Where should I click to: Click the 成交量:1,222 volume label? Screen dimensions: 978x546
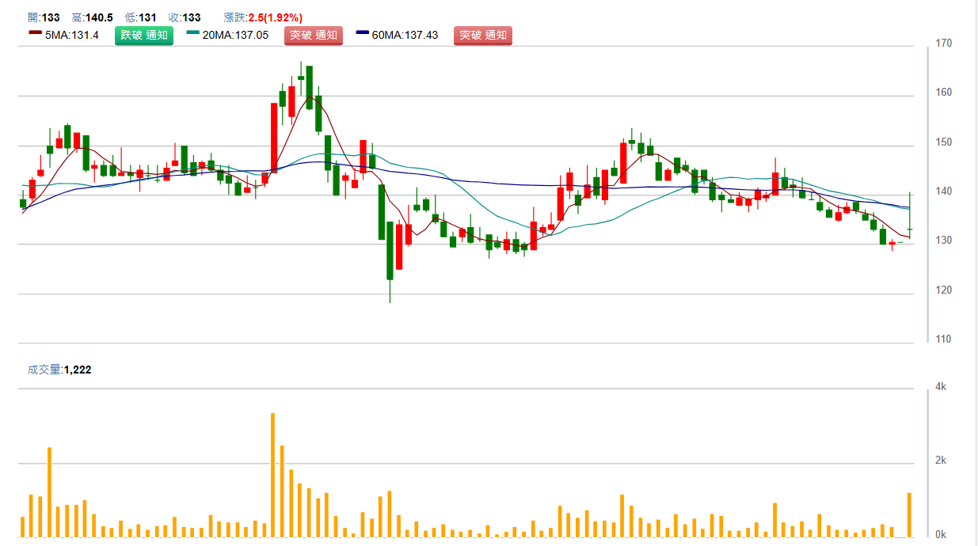click(59, 370)
